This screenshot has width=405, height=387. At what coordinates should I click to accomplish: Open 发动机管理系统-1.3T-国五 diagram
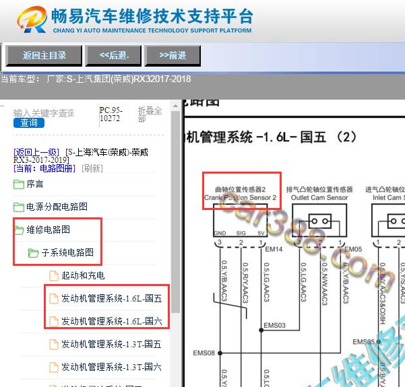(x=111, y=345)
